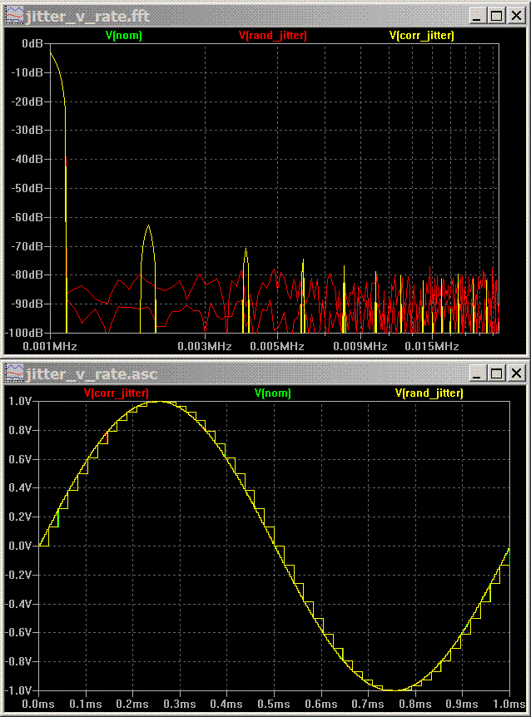Select V(nom) trace label in FFT window
This screenshot has width=531, height=717.
coord(124,36)
